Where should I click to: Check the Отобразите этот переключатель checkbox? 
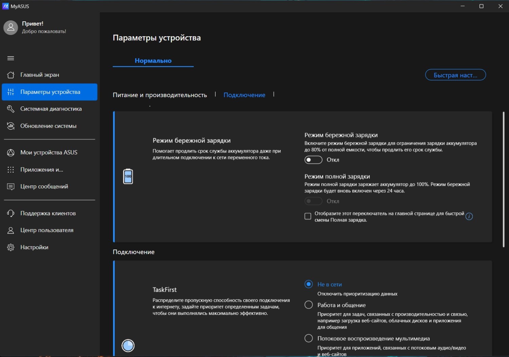click(x=308, y=216)
